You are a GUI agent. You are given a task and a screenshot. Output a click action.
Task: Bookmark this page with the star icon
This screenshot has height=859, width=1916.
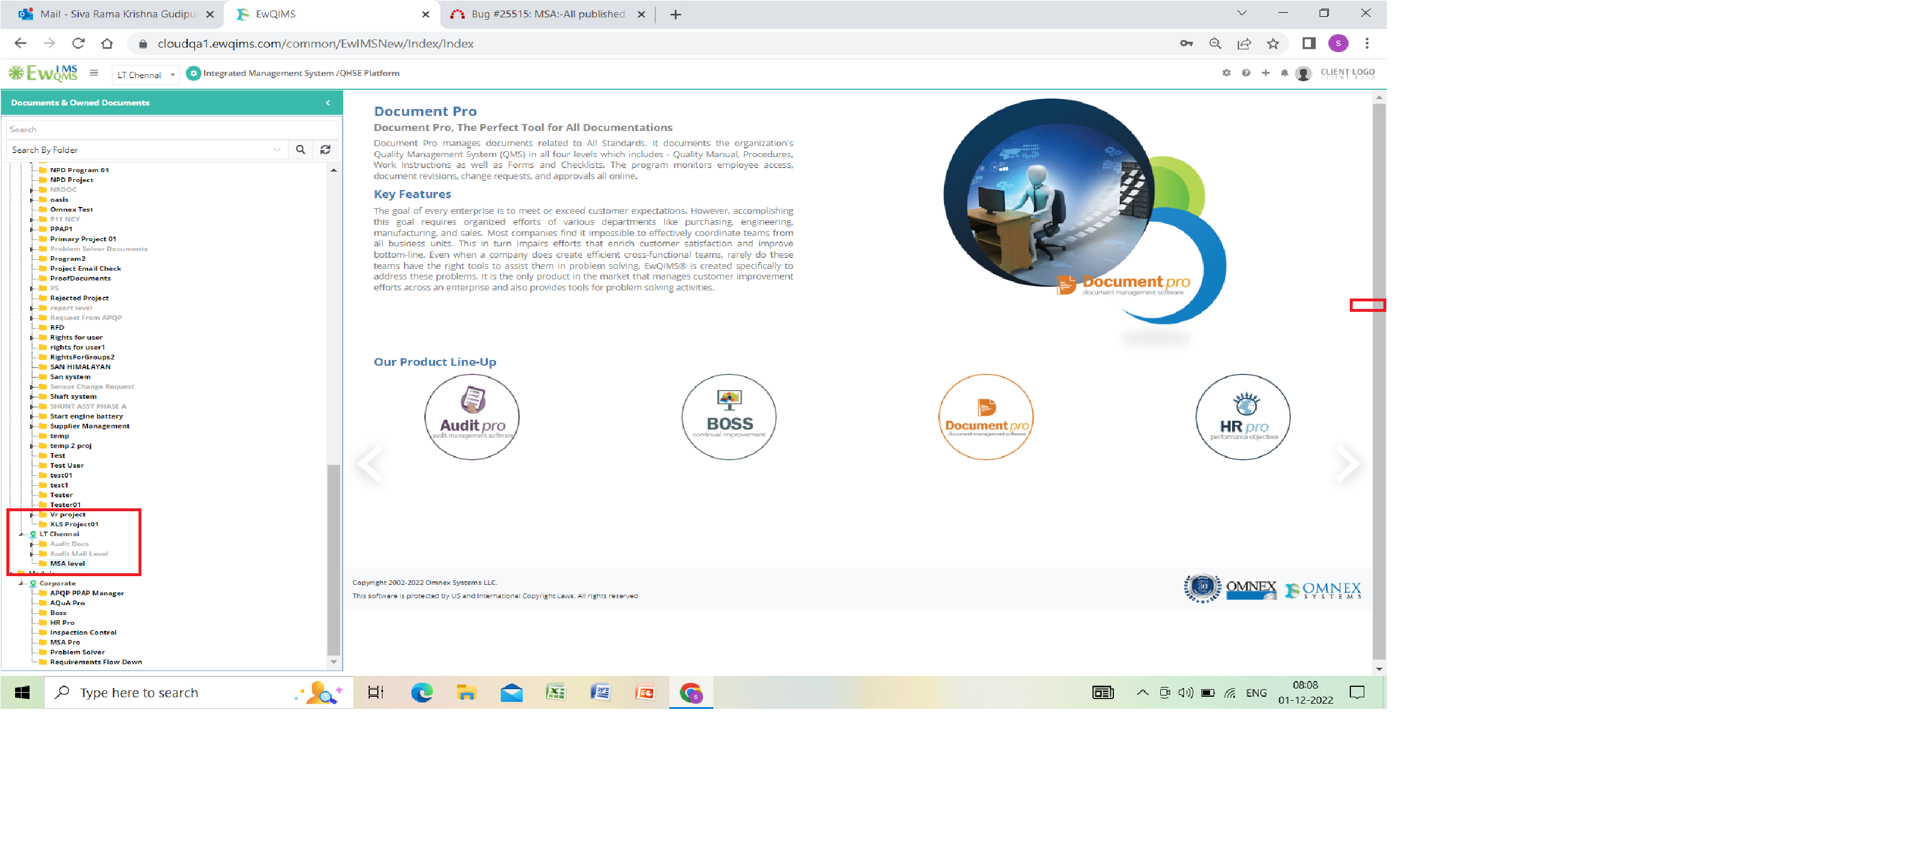(1273, 43)
